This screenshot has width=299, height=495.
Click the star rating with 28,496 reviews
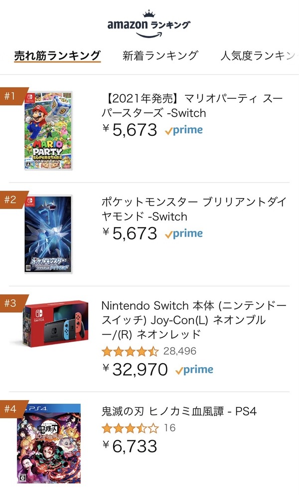149,351
